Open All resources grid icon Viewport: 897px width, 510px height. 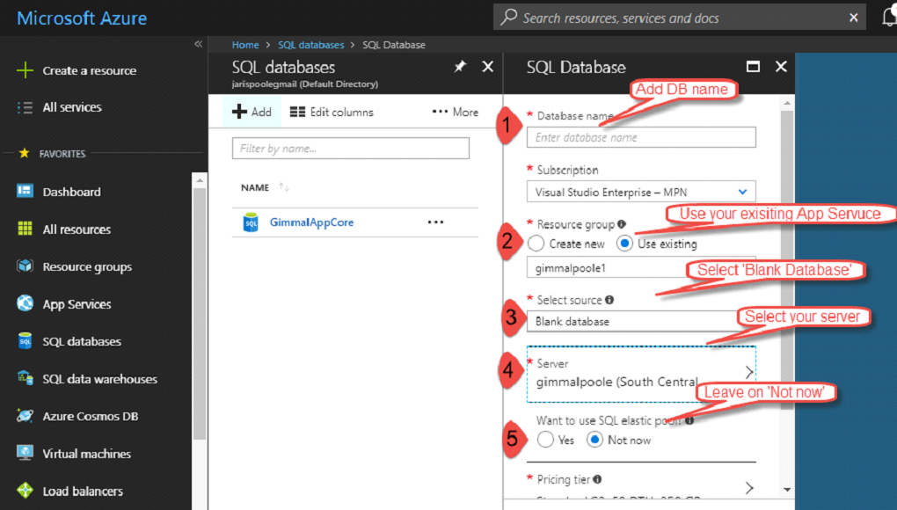[x=25, y=229]
